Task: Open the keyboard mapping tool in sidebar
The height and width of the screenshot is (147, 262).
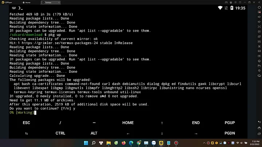Action: pyautogui.click(x=259, y=12)
